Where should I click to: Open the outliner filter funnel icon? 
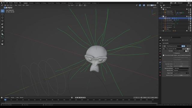[x=187, y=5]
